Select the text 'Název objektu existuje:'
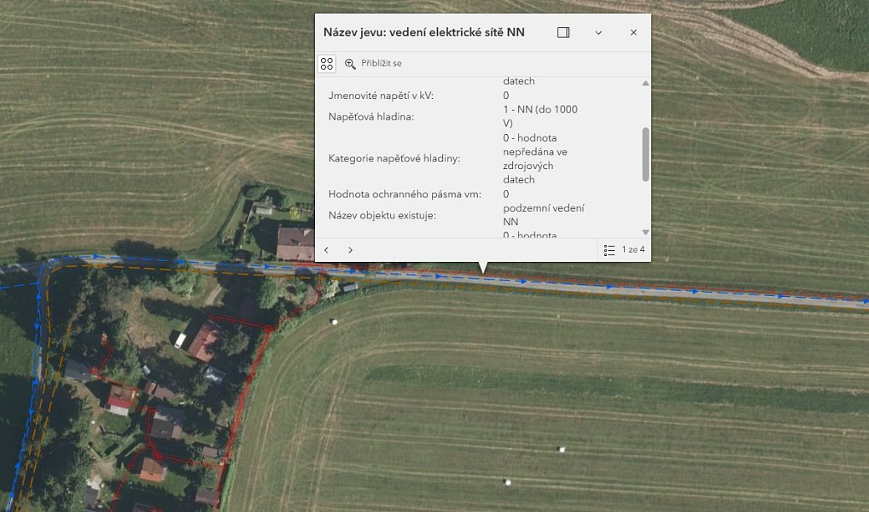Viewport: 869px width, 512px height. point(382,215)
